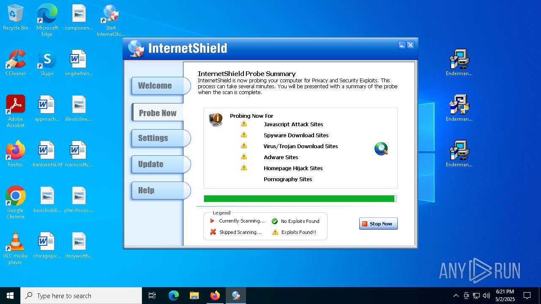The image size is (541, 304).
Task: Select the bankrental.rtf document icon
Action: [47, 154]
